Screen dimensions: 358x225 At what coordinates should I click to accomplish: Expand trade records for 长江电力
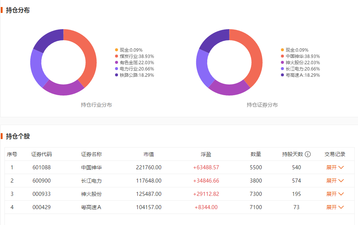(335, 181)
